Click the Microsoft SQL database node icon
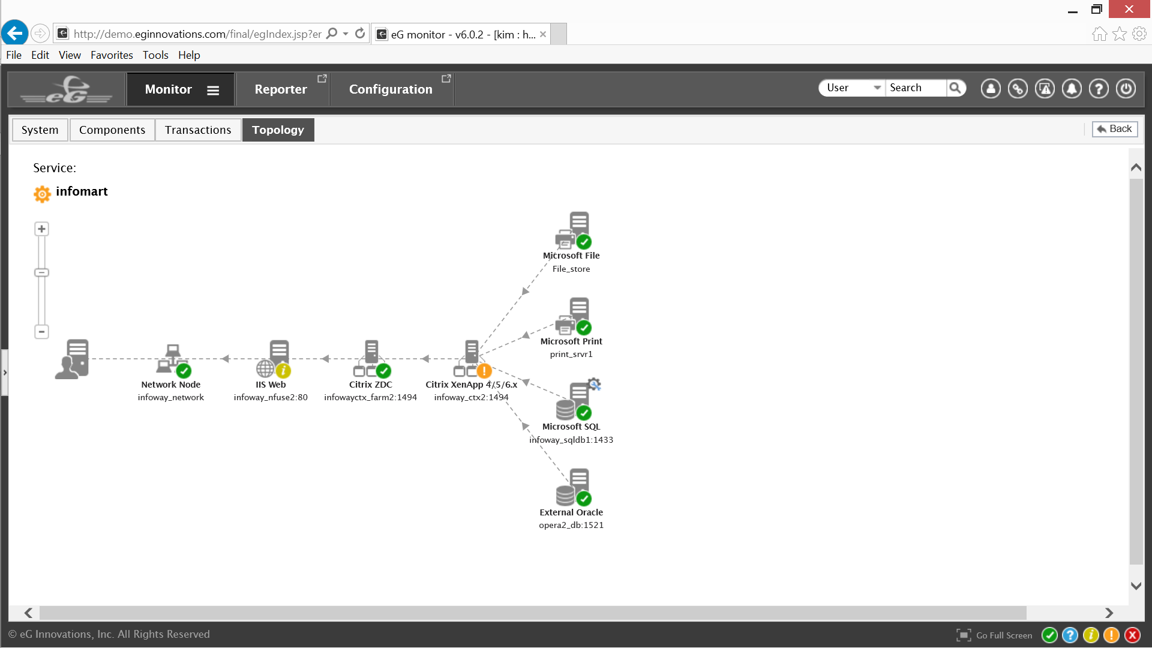 tap(573, 402)
